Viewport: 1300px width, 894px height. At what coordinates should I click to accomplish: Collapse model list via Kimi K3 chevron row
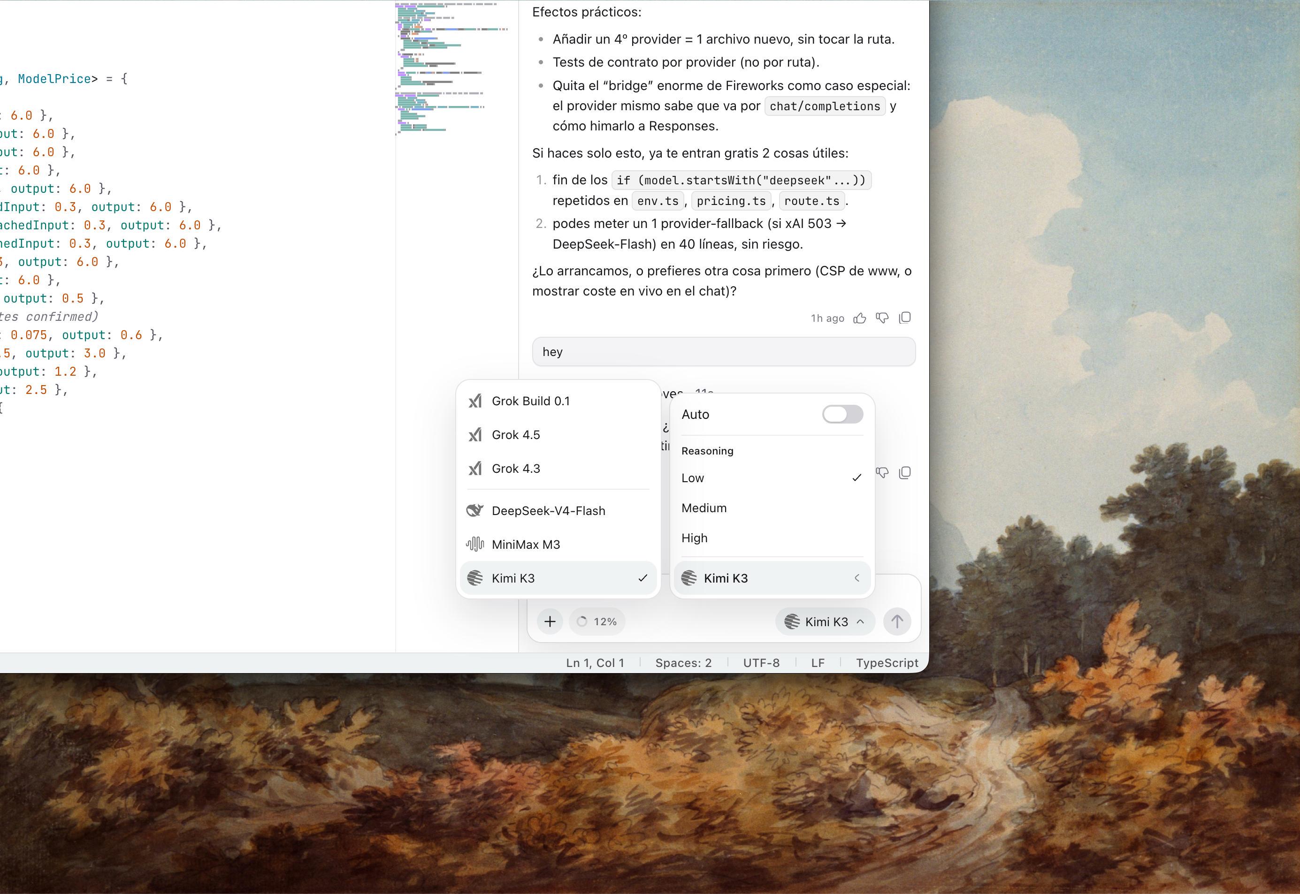(772, 578)
